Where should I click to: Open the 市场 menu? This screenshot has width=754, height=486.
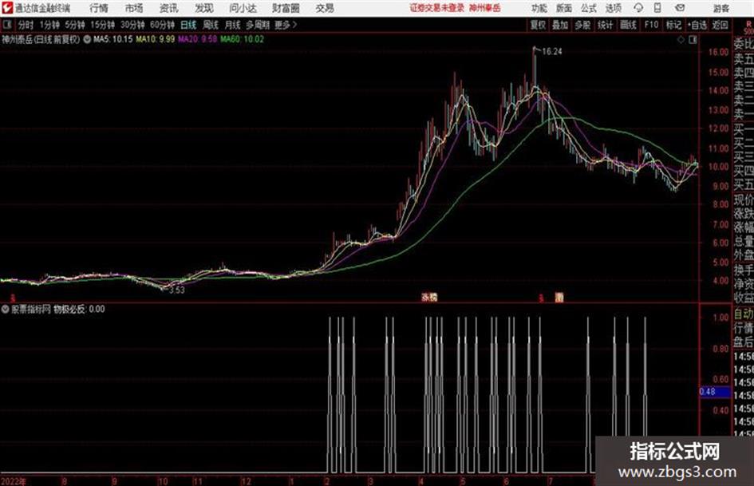[x=134, y=8]
